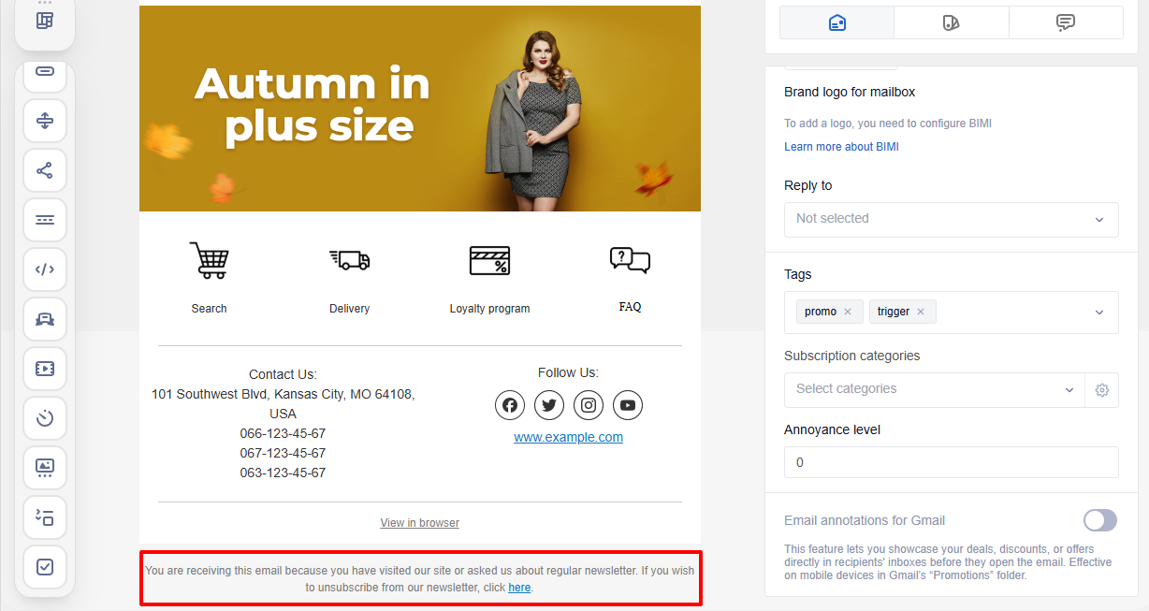Click the View in browser link

(419, 522)
